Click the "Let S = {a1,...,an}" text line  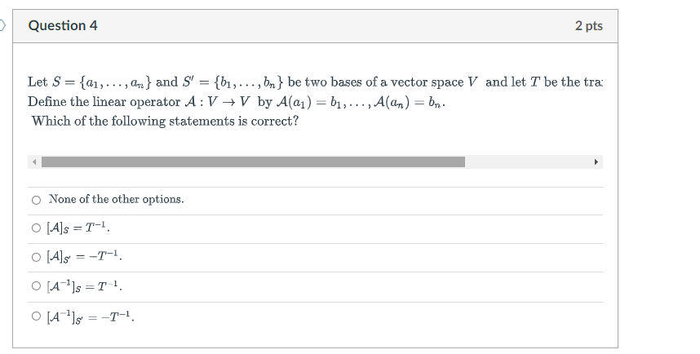(x=315, y=82)
